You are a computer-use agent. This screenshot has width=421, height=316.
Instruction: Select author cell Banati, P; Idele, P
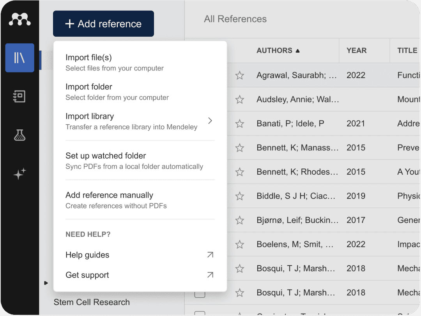pos(290,124)
